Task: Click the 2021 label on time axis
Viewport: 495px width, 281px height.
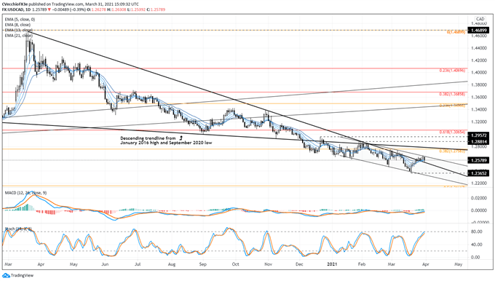Action: coord(332,264)
